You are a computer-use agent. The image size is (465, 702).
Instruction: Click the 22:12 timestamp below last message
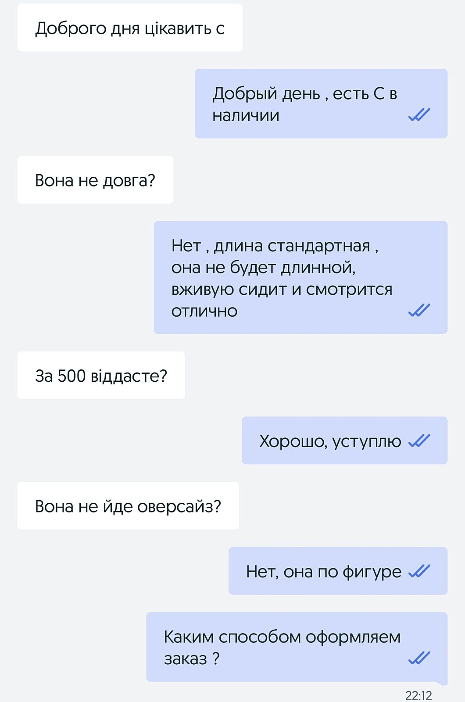tap(418, 695)
